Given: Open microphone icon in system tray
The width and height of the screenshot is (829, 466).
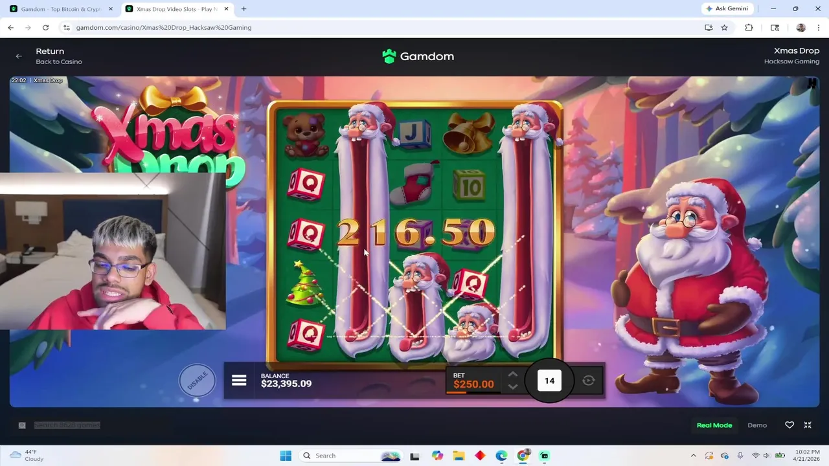Looking at the screenshot, I should (740, 456).
